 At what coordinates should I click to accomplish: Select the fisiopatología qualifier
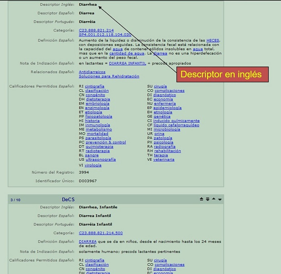coord(98,117)
